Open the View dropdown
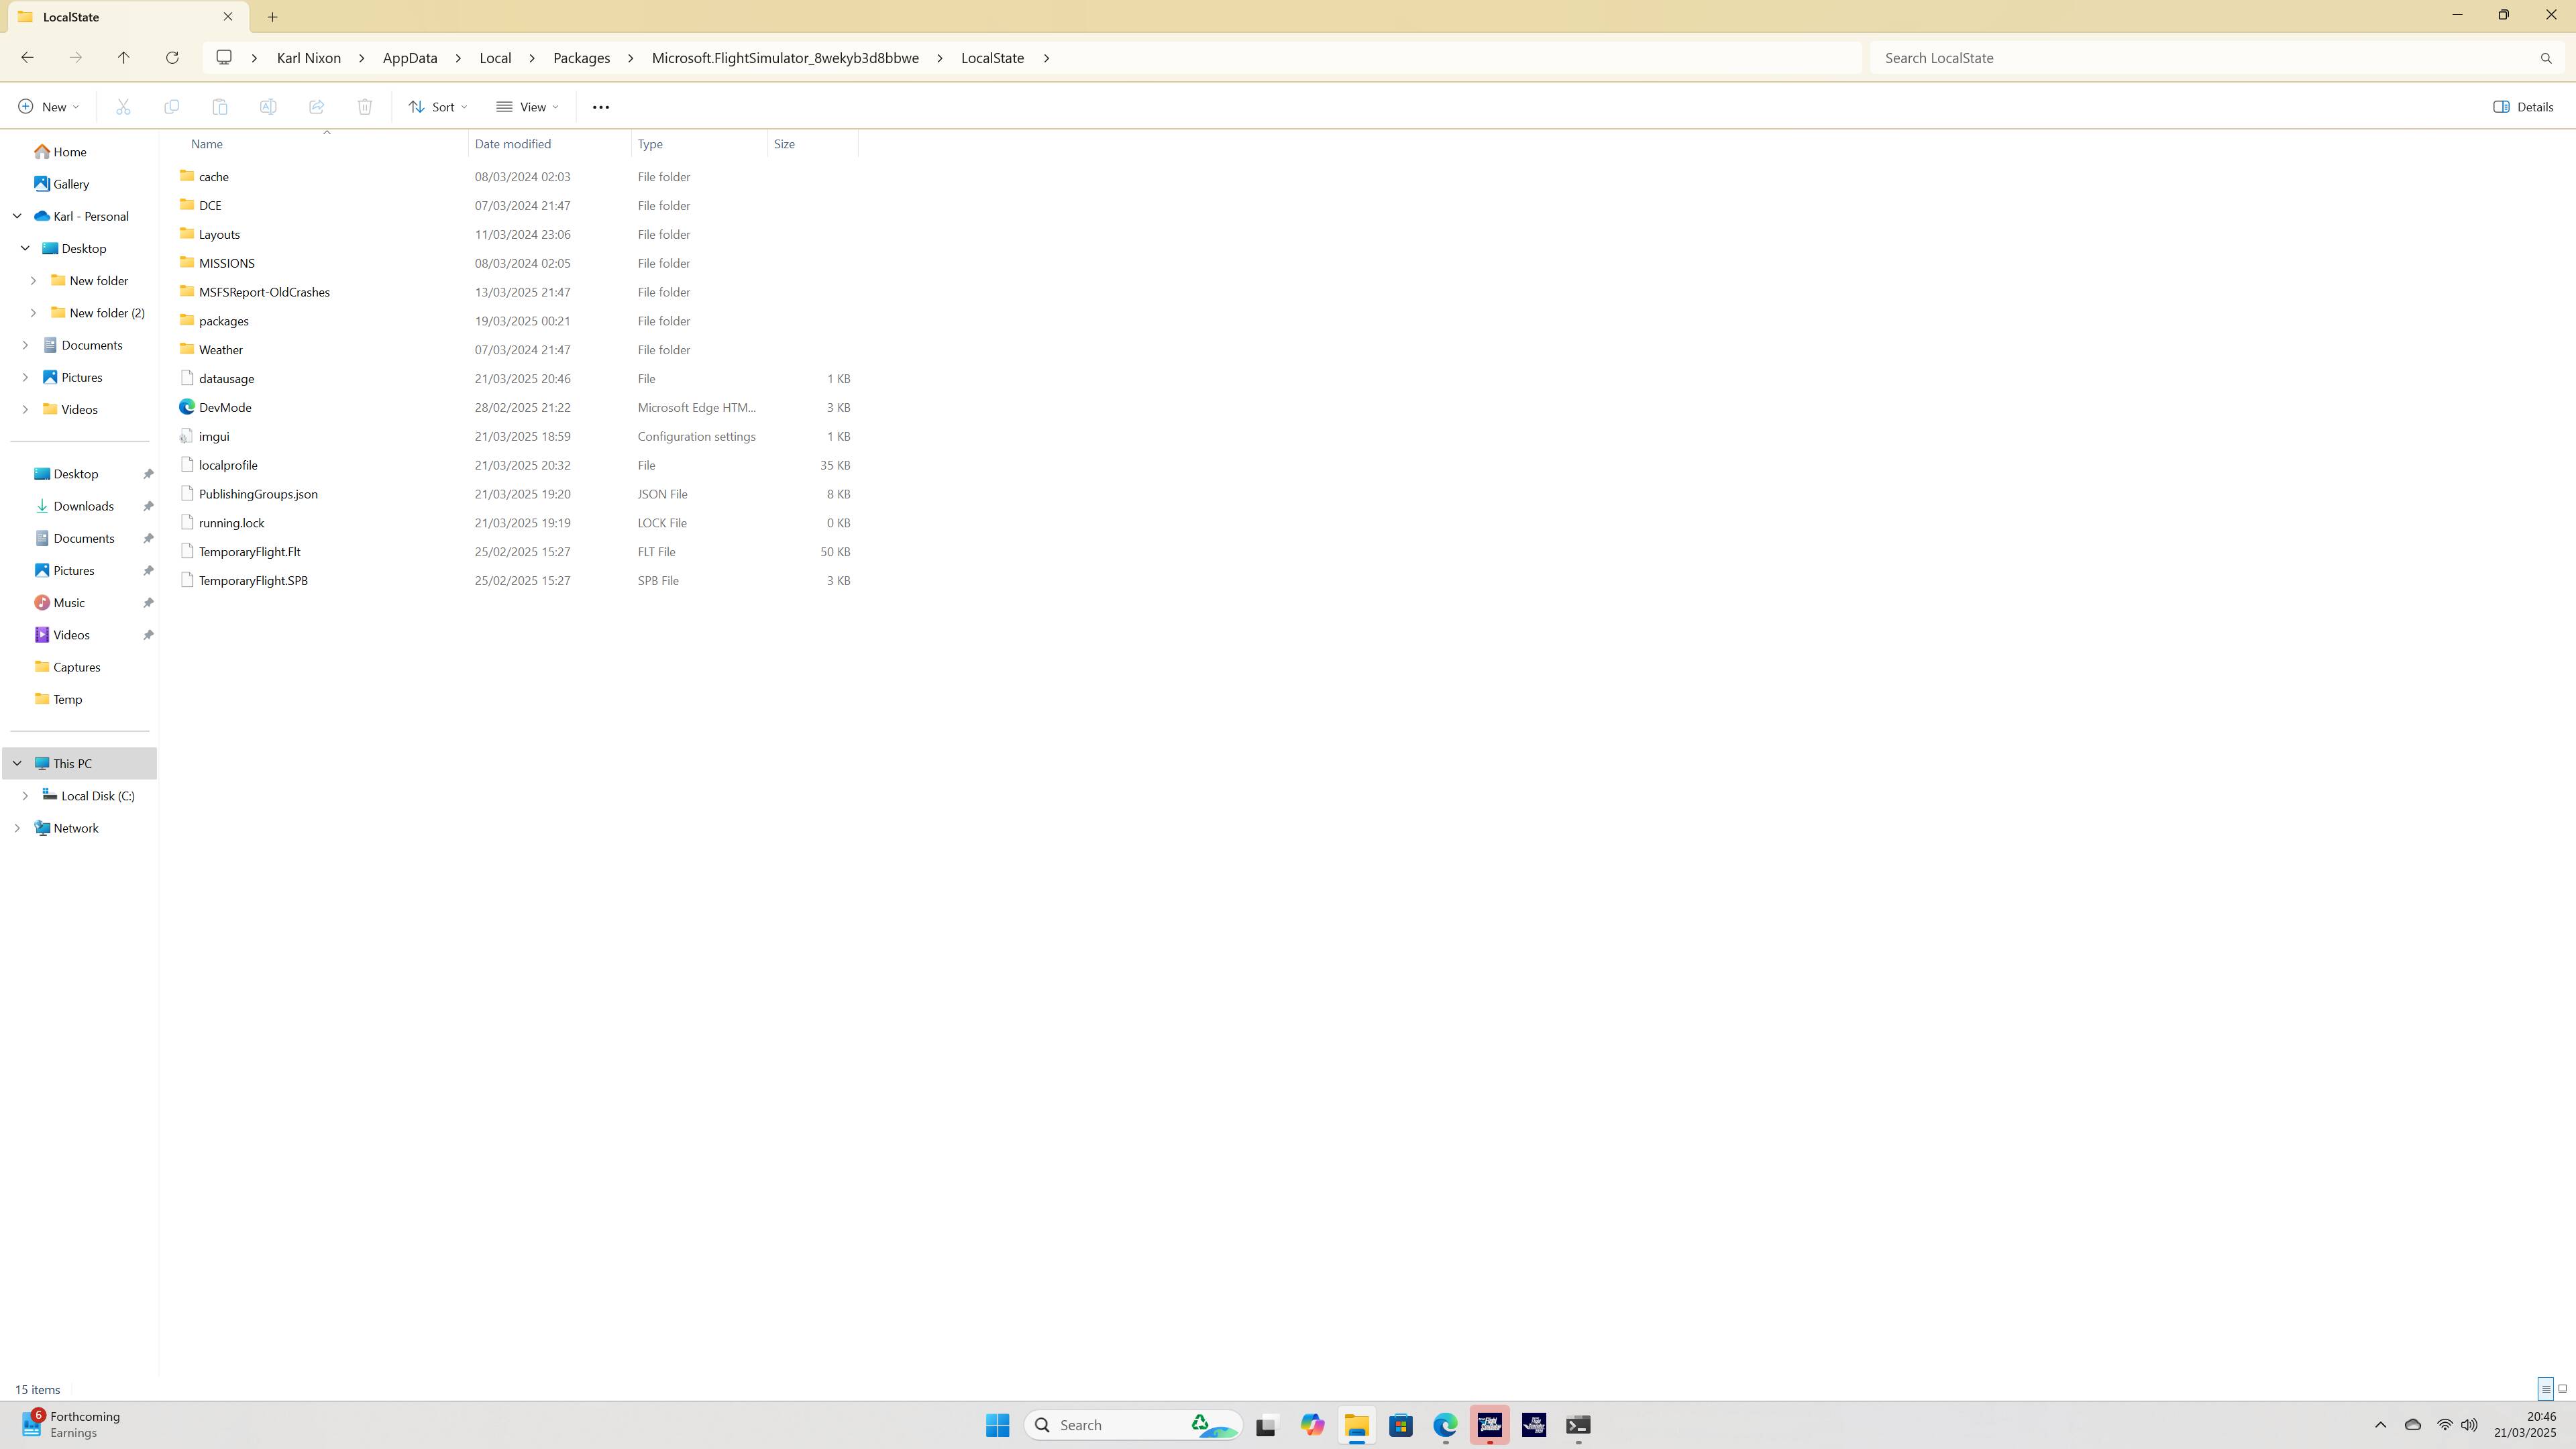This screenshot has width=2576, height=1449. (527, 107)
